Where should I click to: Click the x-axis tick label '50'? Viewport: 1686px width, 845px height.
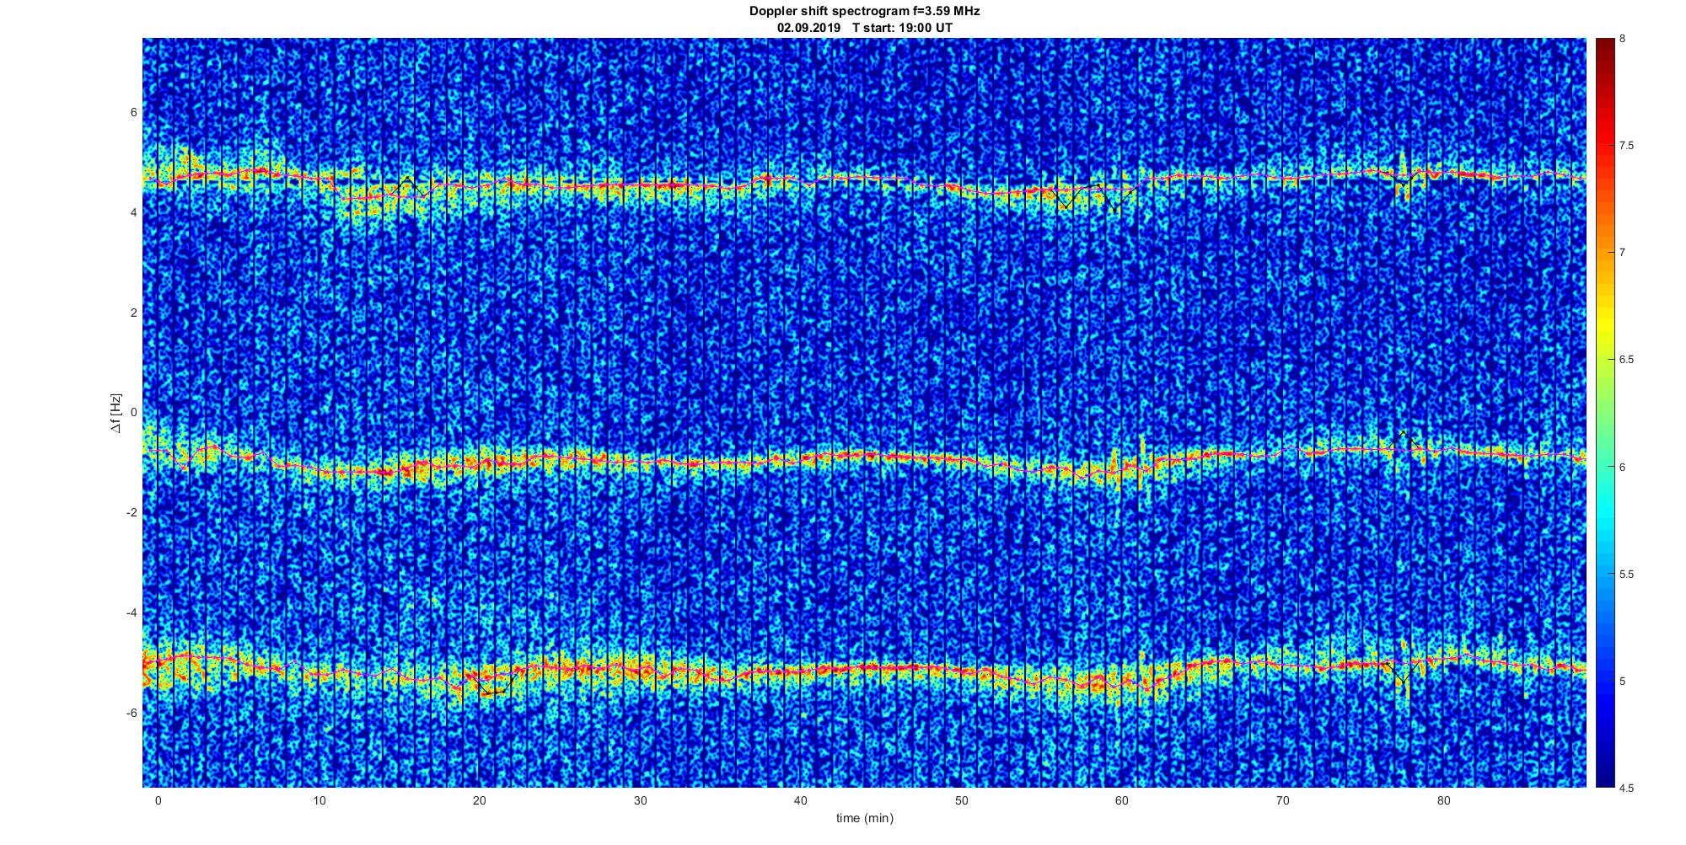pos(961,800)
